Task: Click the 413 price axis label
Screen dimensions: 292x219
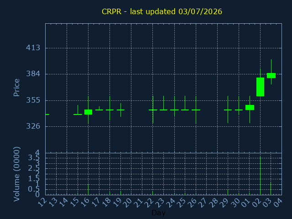Action: pyautogui.click(x=33, y=47)
